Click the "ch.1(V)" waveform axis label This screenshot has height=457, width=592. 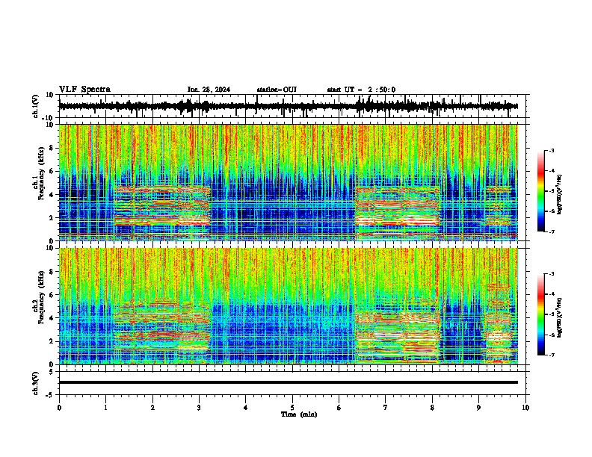(x=36, y=106)
